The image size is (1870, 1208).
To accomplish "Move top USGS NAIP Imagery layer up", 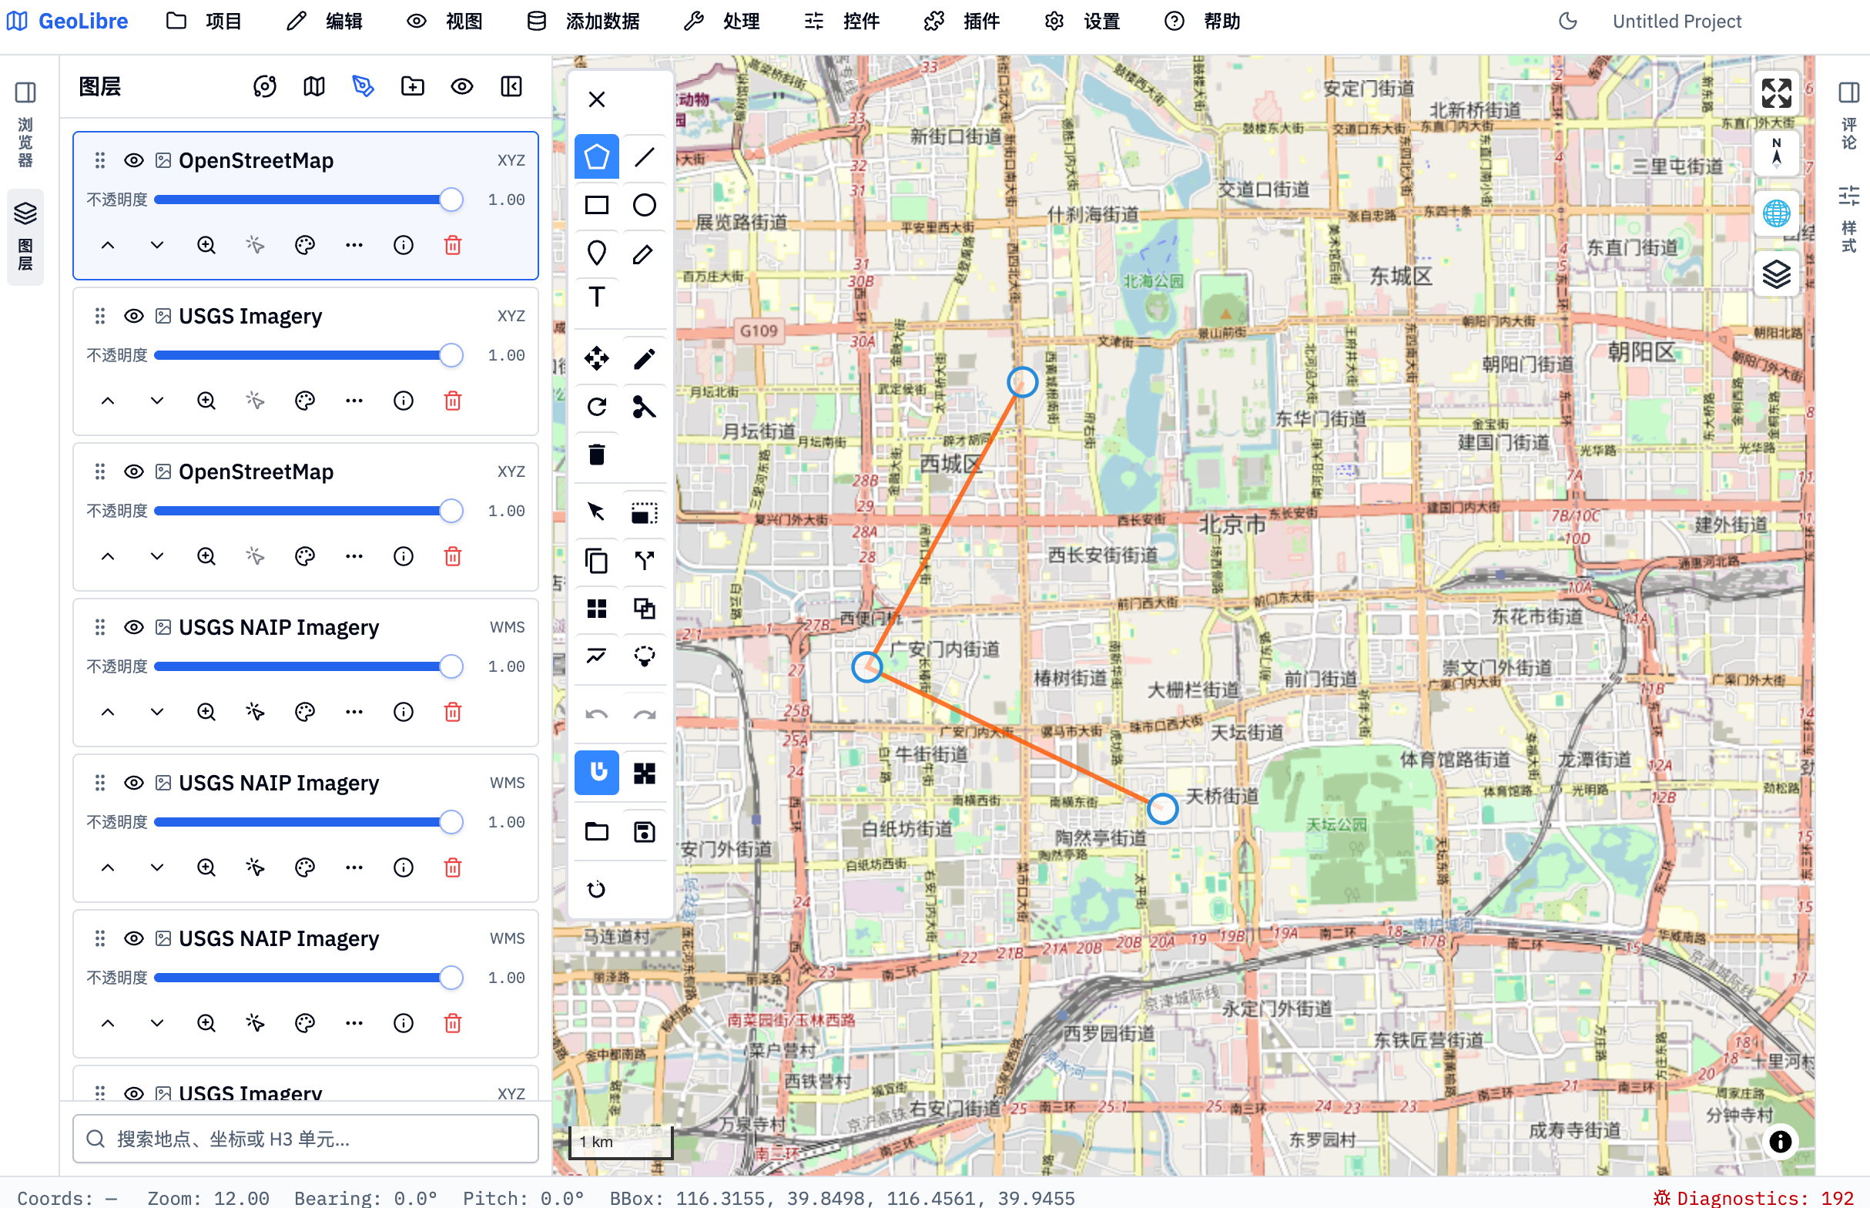I will click(x=108, y=713).
